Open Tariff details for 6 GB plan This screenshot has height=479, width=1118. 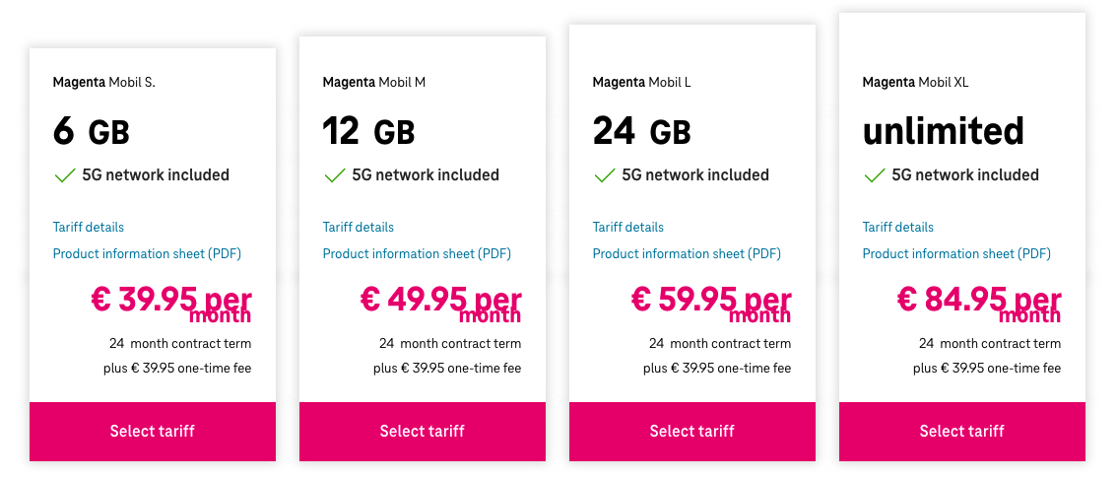(x=89, y=227)
